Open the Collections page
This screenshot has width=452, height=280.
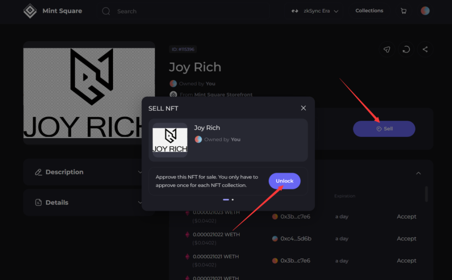coord(369,11)
